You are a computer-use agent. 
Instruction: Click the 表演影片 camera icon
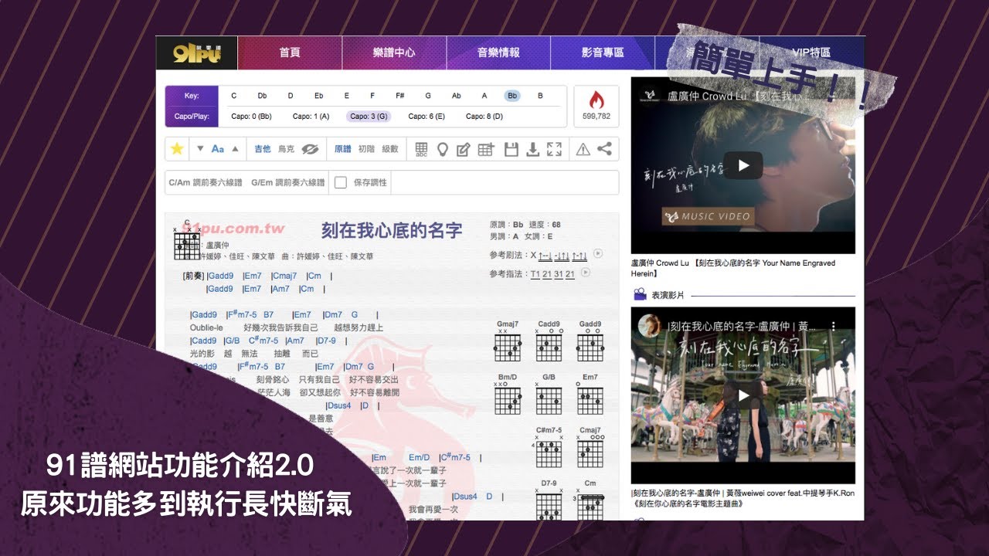click(x=640, y=294)
